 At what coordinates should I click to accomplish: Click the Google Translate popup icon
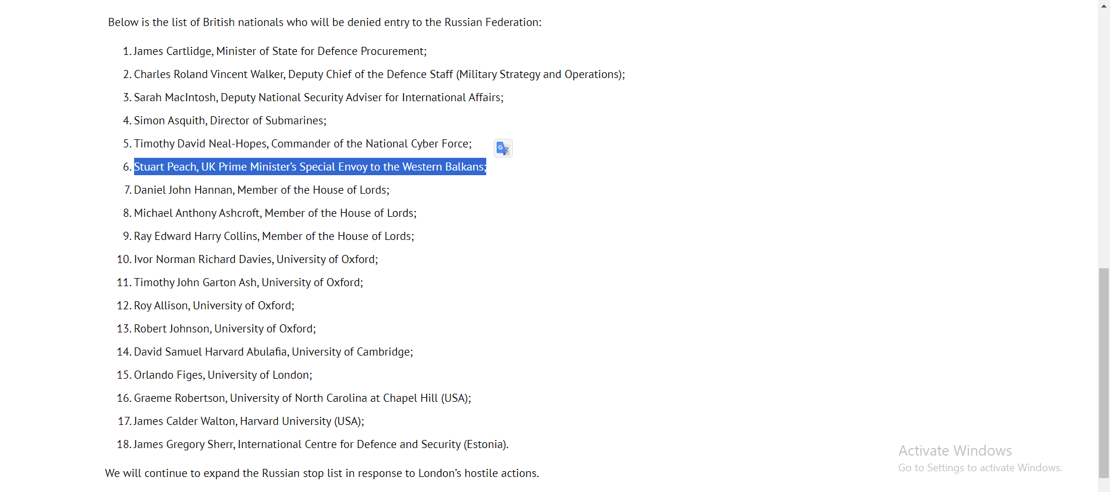point(503,149)
